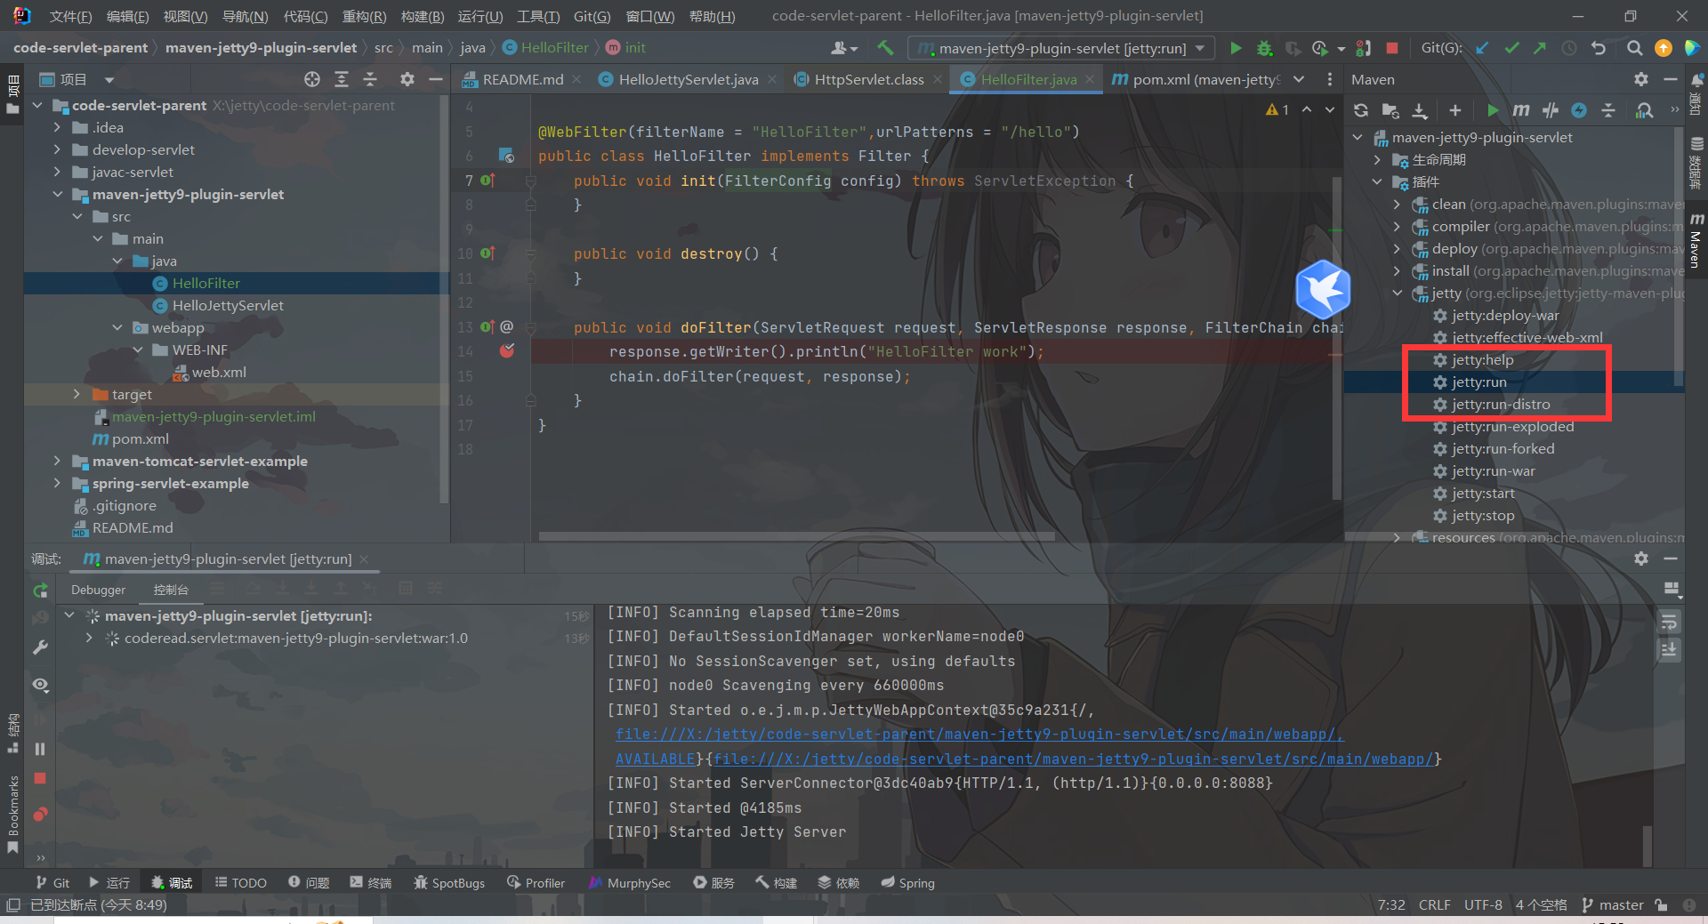
Task: Click orange IDE update arrow icon
Action: (x=1663, y=48)
